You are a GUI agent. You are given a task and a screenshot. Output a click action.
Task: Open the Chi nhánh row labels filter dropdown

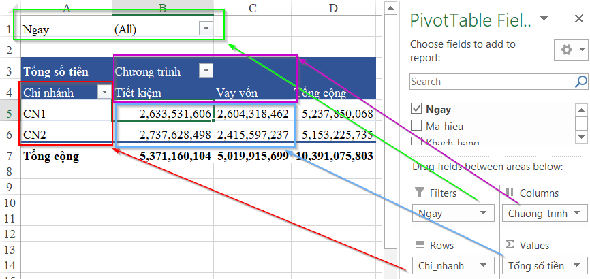pyautogui.click(x=104, y=92)
